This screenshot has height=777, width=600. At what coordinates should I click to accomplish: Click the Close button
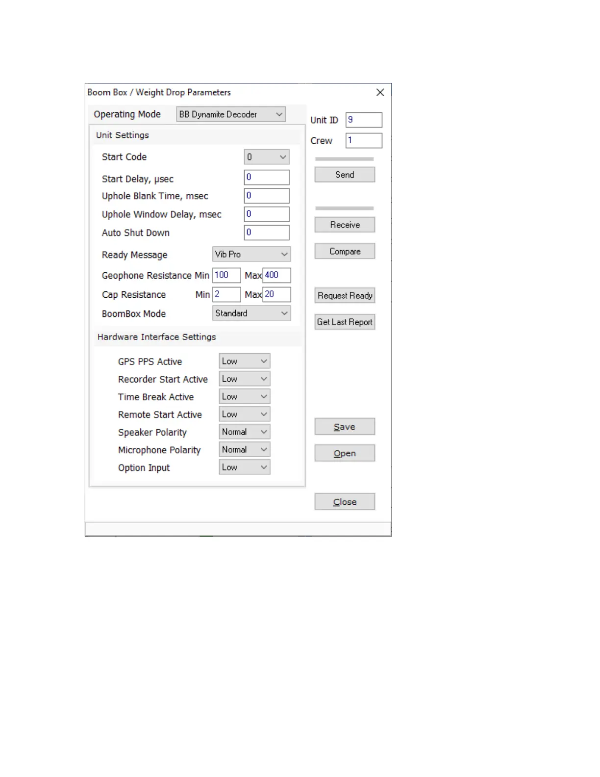[x=345, y=502]
